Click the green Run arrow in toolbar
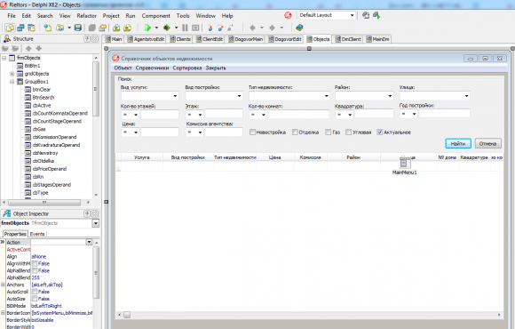The width and height of the screenshot is (515, 329). (x=147, y=28)
